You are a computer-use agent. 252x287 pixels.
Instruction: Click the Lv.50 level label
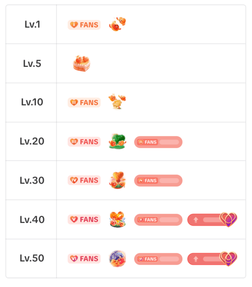coord(32,258)
